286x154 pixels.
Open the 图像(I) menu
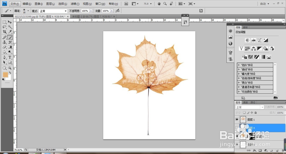click(x=39, y=4)
